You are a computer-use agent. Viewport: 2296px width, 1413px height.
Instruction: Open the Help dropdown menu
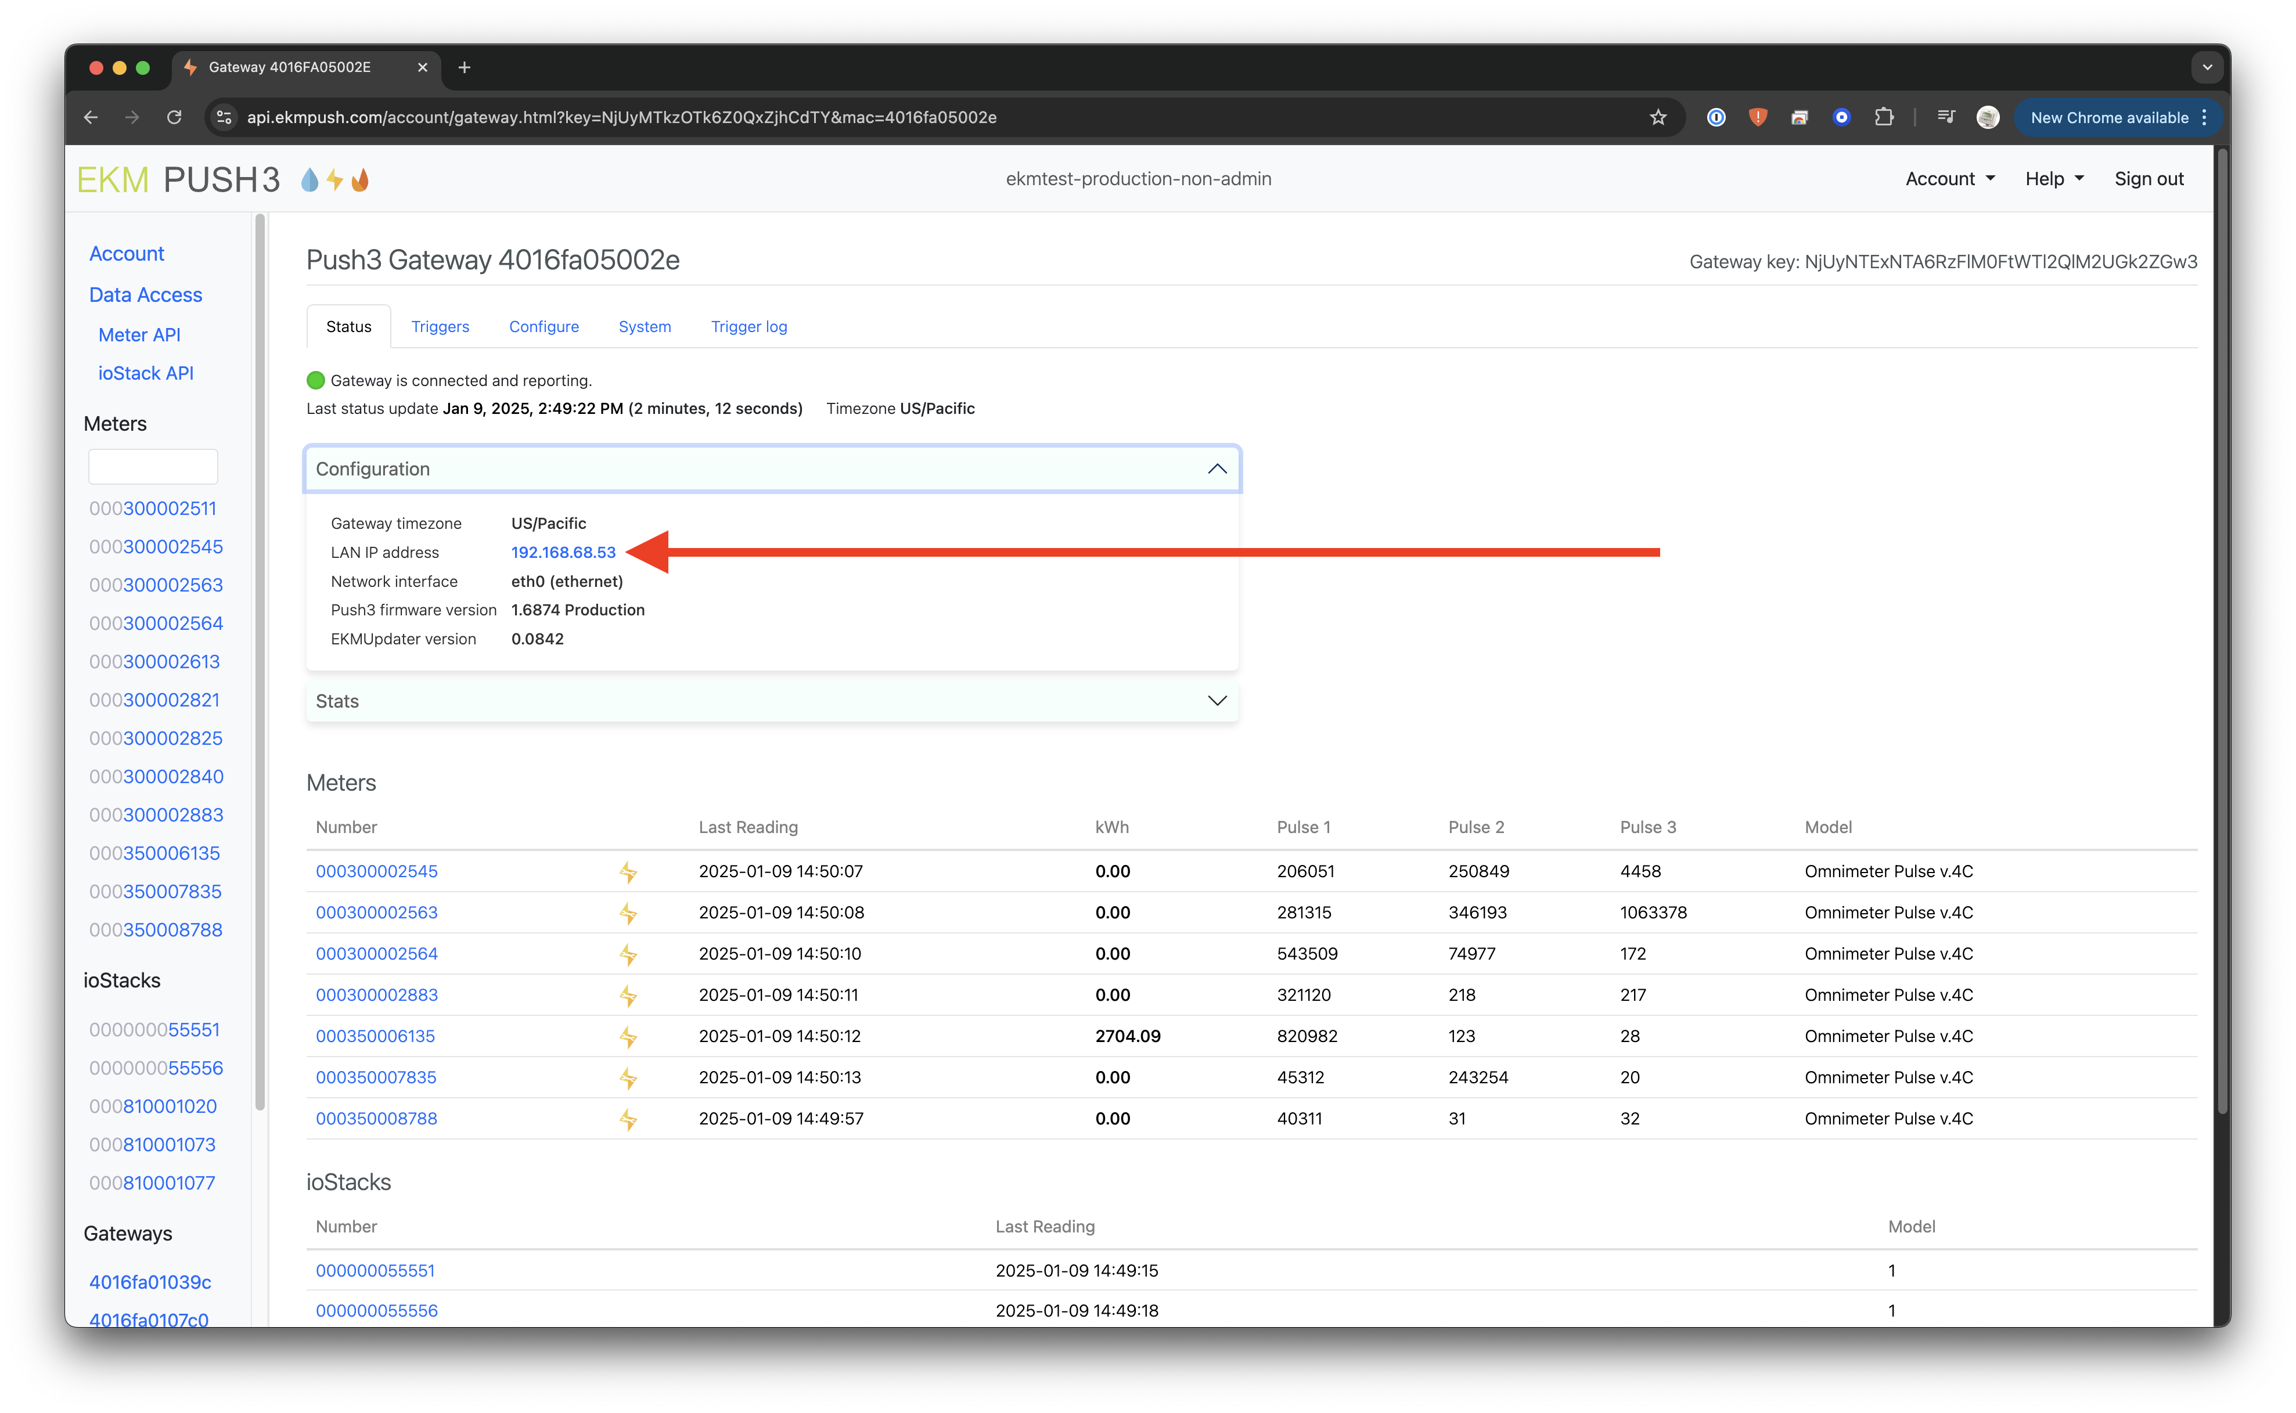point(2054,178)
